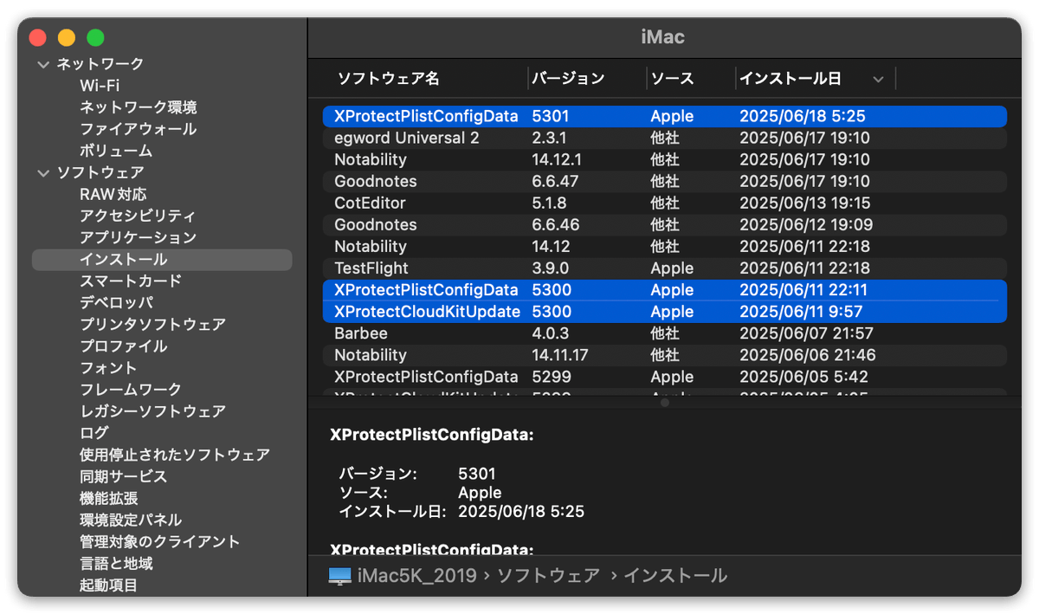The image size is (1039, 614).
Task: Select 起動項目 in sidebar
Action: (109, 585)
